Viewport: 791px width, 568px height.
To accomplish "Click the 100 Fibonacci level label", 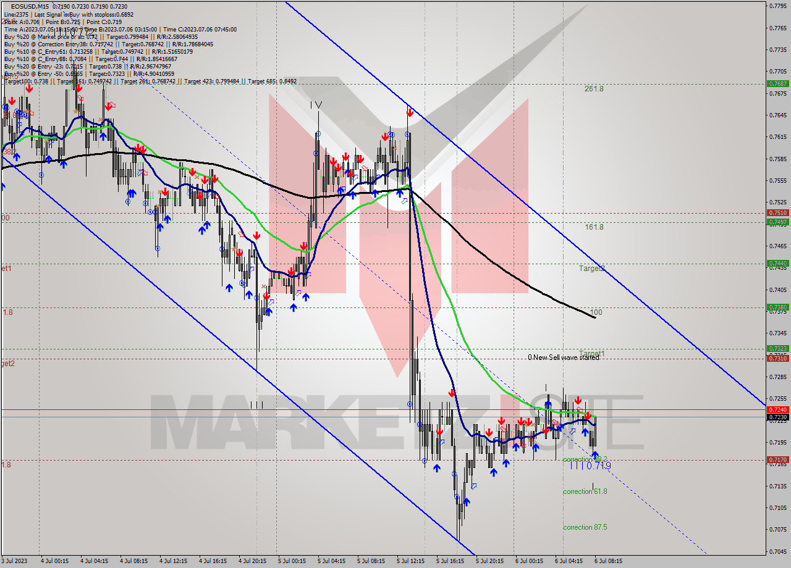I will coord(596,312).
